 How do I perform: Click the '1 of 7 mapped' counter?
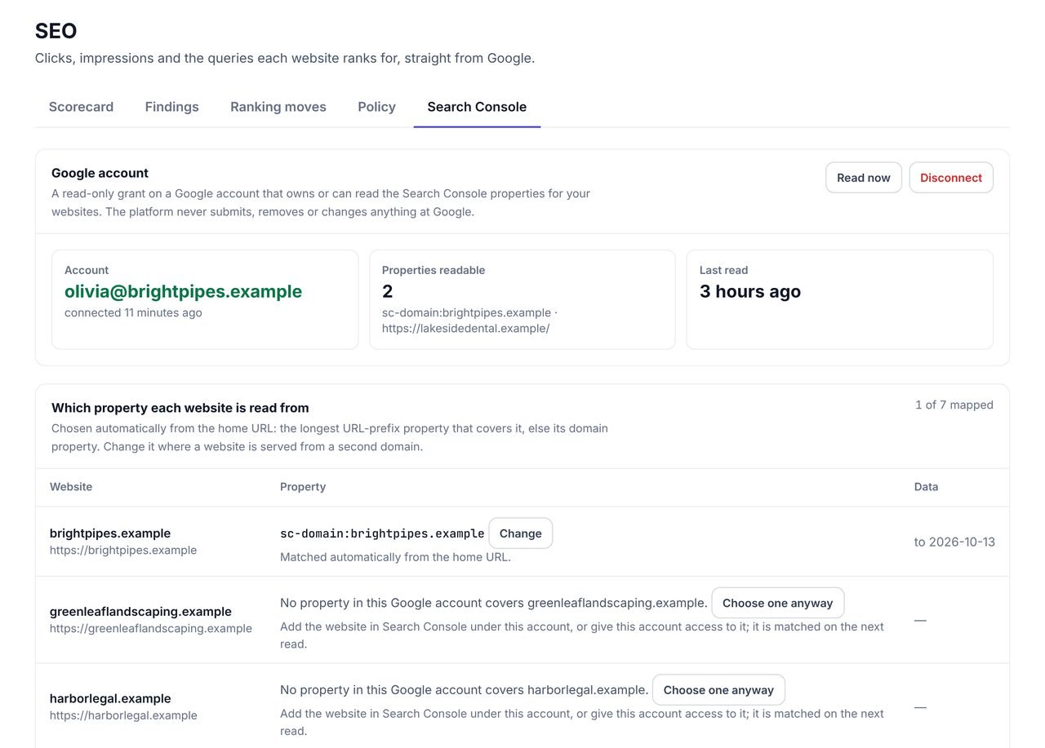point(954,405)
